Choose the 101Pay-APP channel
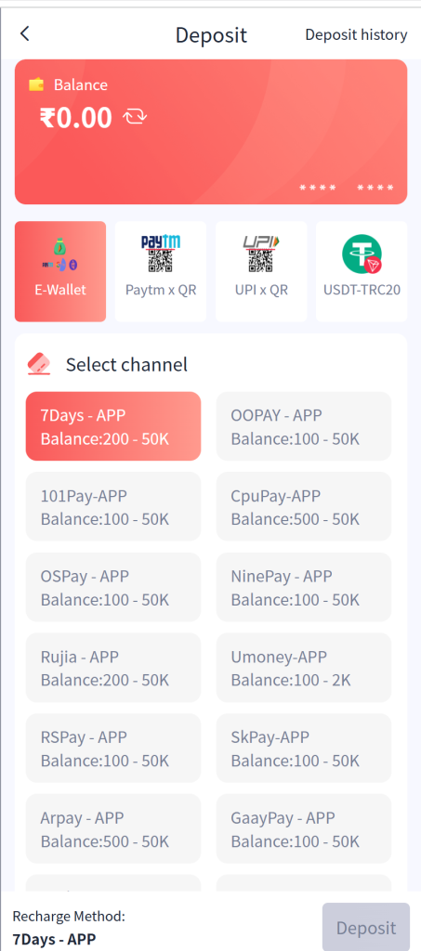Image resolution: width=421 pixels, height=951 pixels. tap(112, 507)
